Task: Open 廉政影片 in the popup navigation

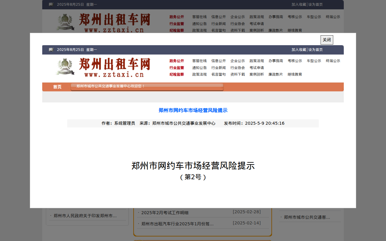Action: click(x=276, y=74)
